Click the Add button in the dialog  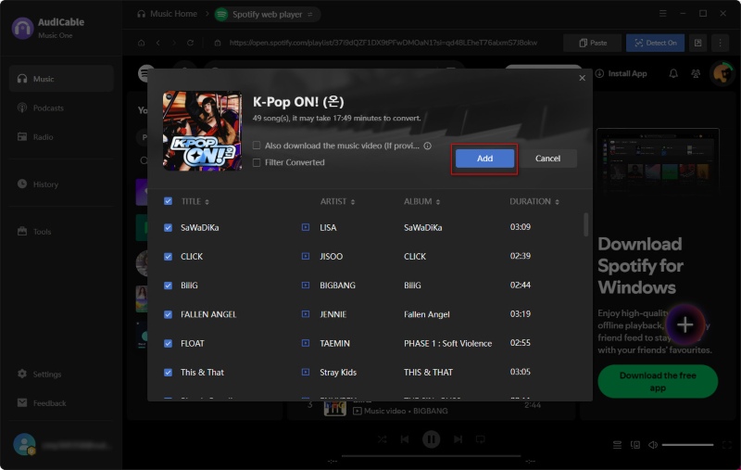[484, 159]
